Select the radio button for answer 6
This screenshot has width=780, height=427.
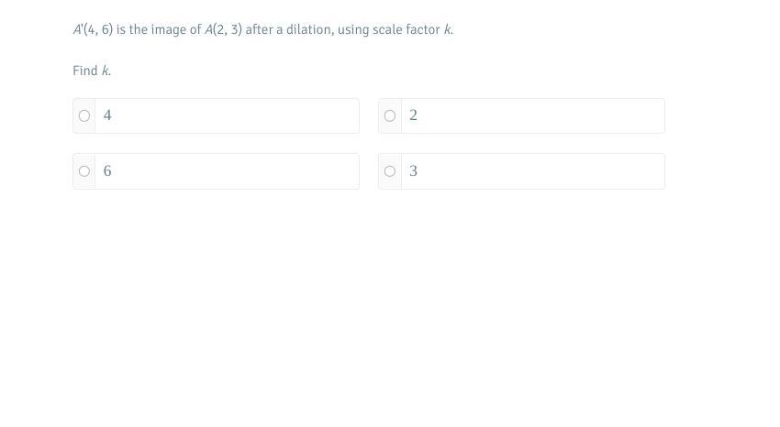(84, 171)
